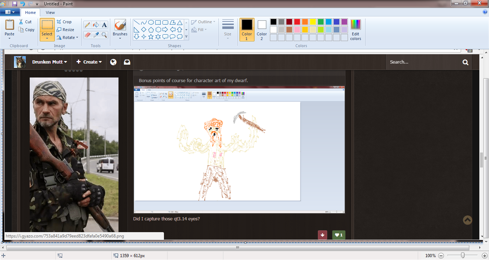Select the Text tool
489x260 pixels.
[104, 25]
